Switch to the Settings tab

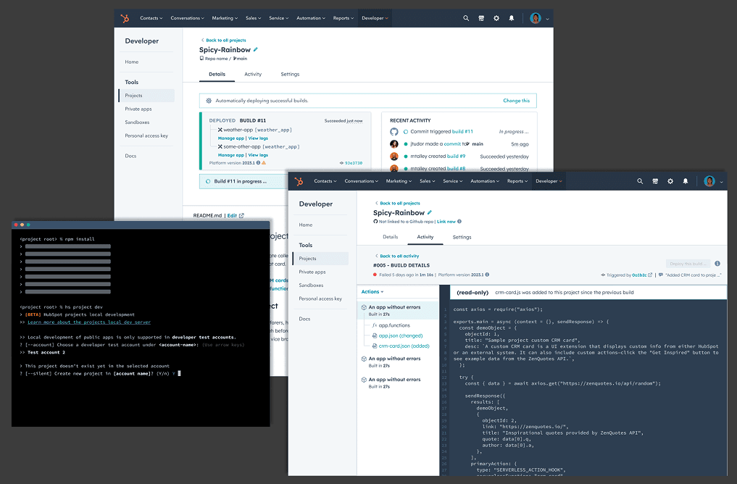click(x=462, y=237)
